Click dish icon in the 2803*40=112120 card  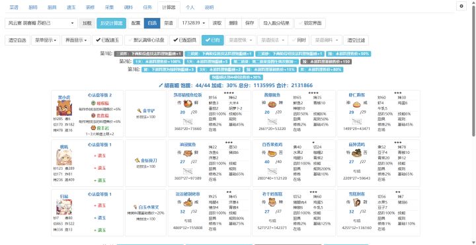pos(272,153)
